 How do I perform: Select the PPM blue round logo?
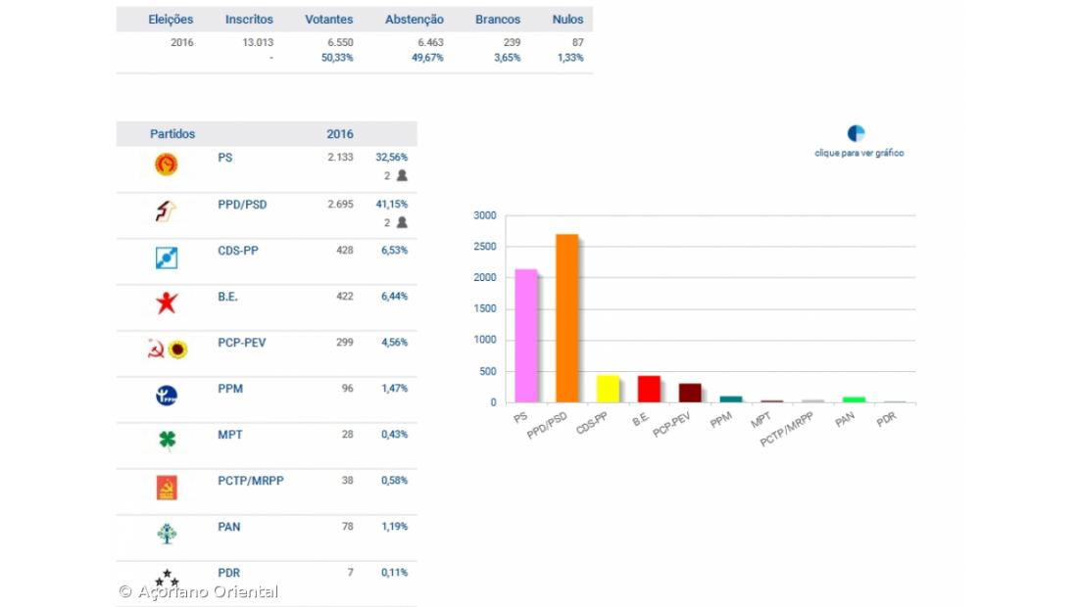(167, 396)
